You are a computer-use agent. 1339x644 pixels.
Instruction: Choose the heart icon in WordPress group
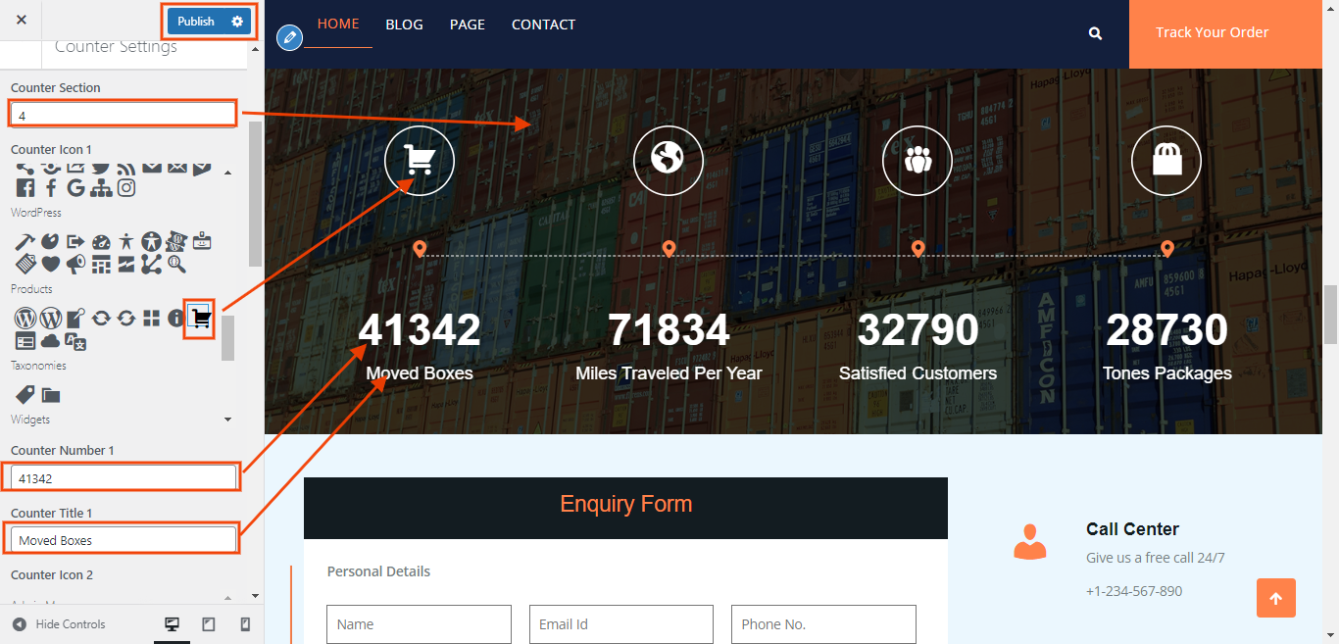(50, 264)
